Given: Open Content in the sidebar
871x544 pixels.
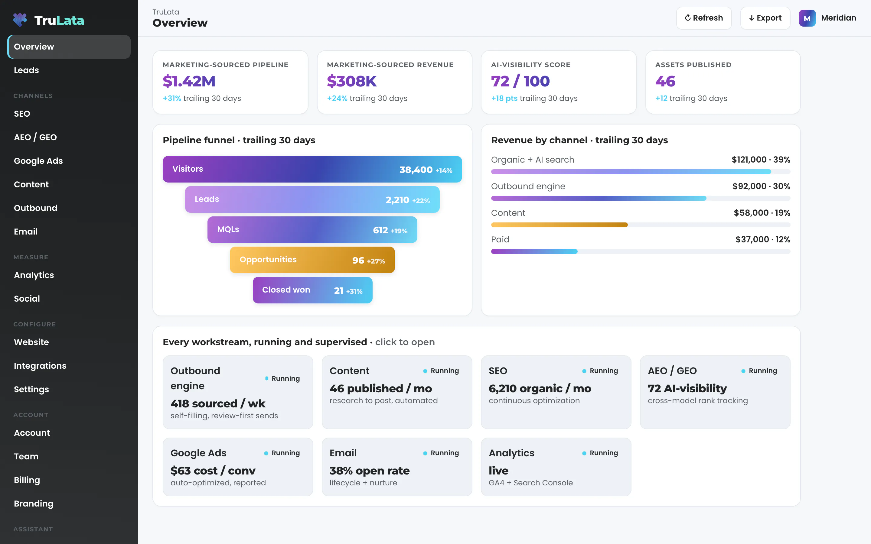Looking at the screenshot, I should 69,185.
